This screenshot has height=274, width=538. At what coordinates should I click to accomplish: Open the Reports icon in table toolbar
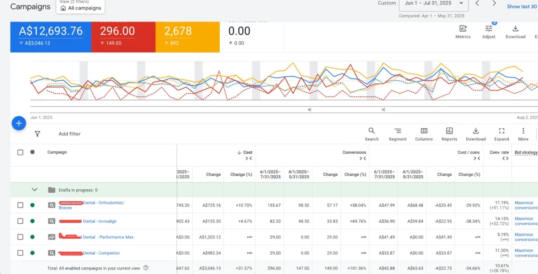pos(449,134)
